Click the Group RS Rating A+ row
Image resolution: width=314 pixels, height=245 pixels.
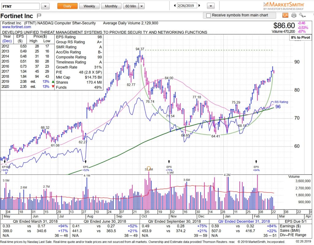click(79, 42)
